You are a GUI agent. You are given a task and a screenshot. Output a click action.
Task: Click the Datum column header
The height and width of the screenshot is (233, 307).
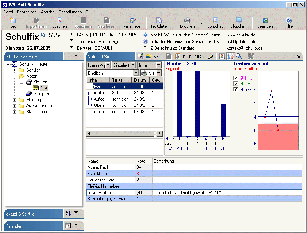pos(141,80)
